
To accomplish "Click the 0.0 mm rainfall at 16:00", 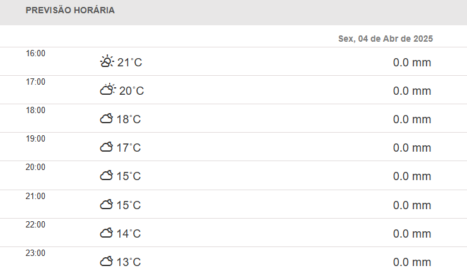I will click(412, 63).
